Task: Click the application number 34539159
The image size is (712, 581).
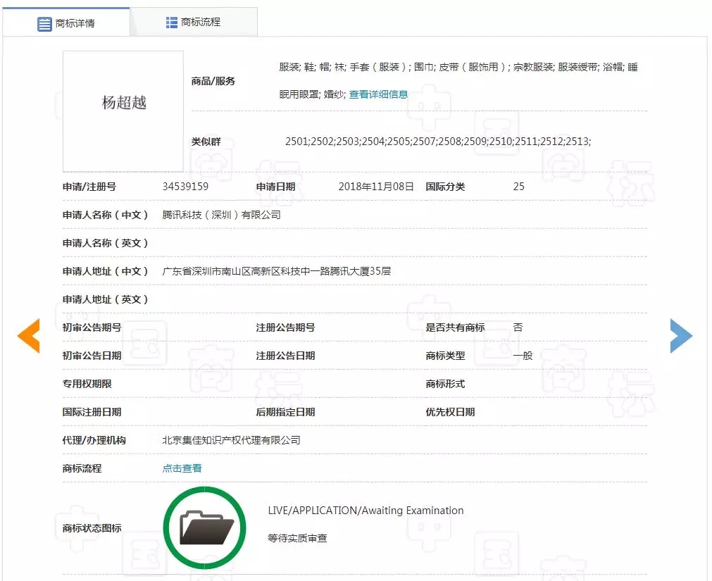Action: 186,187
